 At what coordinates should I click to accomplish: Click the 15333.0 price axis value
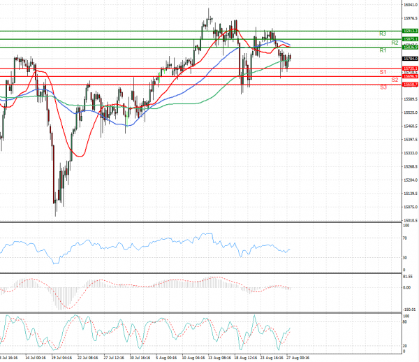(x=411, y=153)
